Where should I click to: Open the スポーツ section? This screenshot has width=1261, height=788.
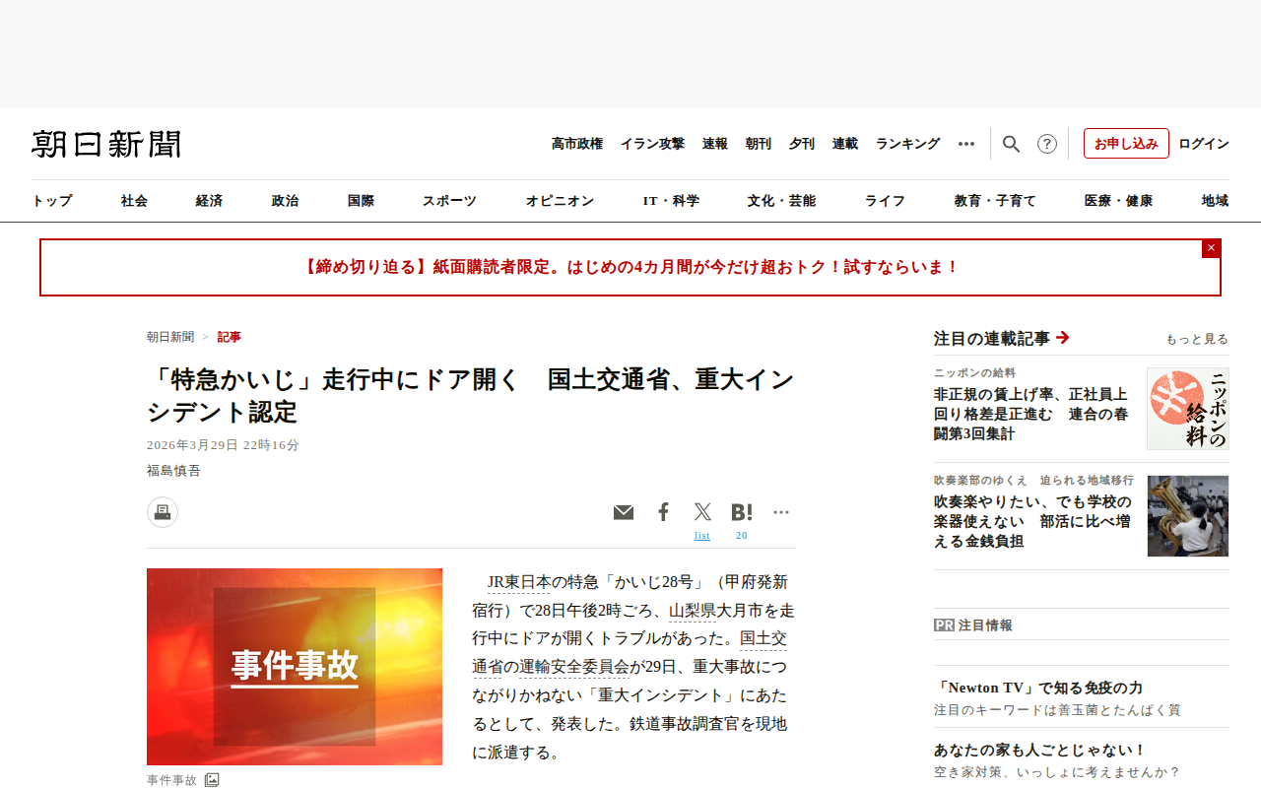(x=450, y=201)
